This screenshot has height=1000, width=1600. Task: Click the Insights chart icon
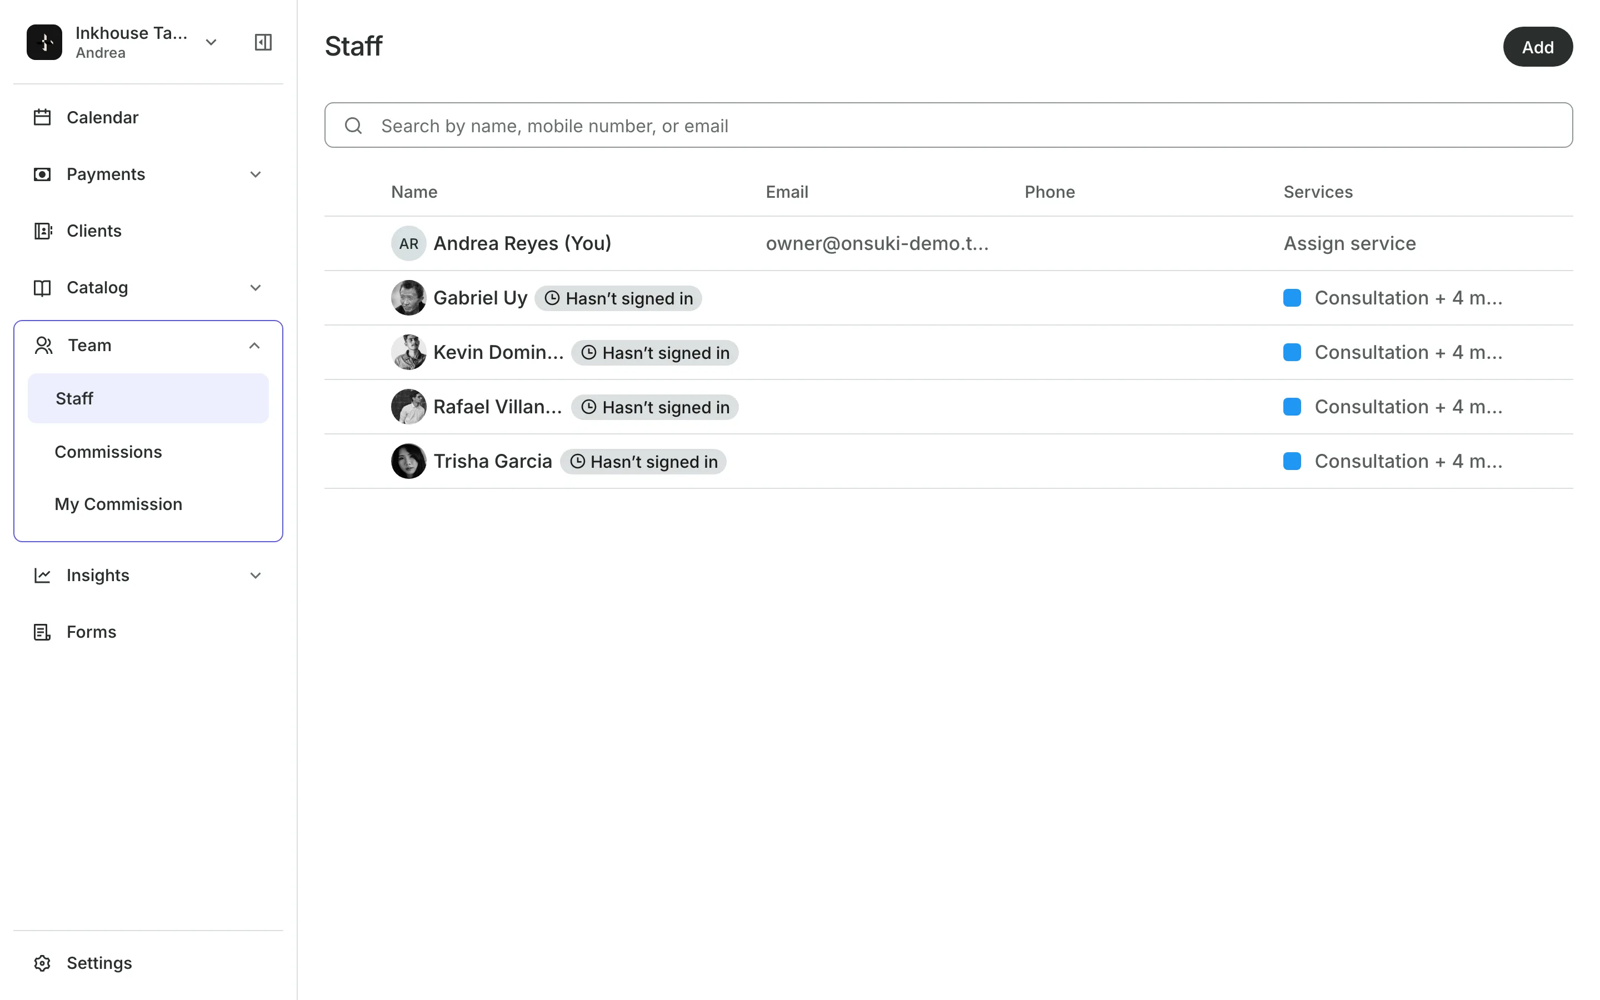click(42, 576)
